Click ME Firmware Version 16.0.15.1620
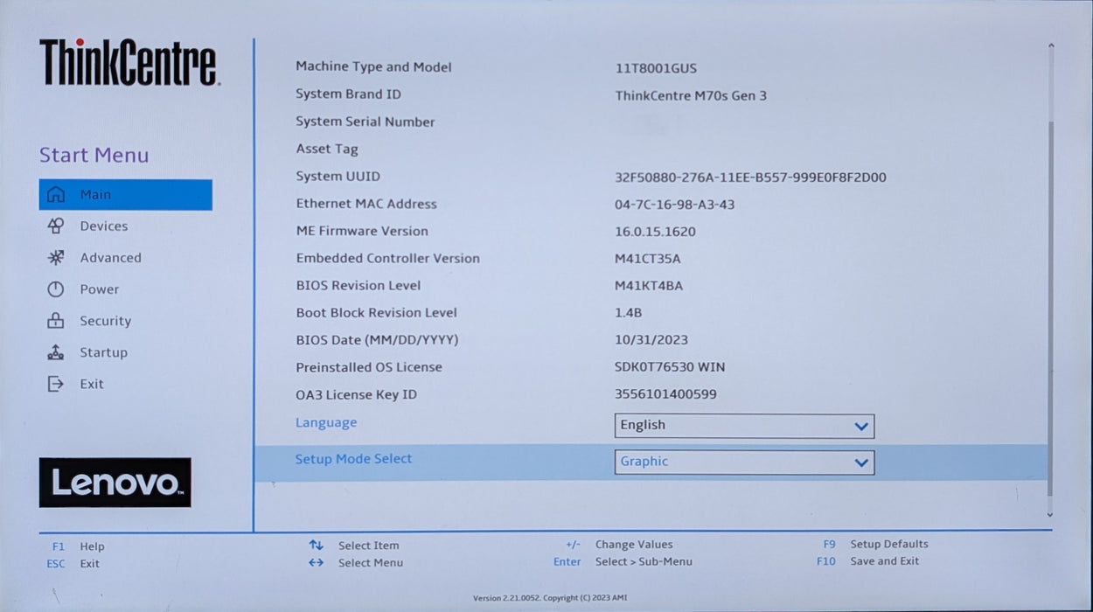 coord(655,232)
